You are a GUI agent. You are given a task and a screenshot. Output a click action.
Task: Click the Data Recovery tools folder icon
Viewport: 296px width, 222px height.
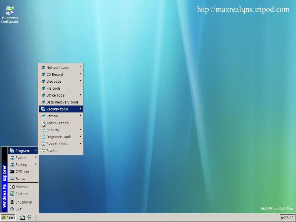[x=43, y=102]
